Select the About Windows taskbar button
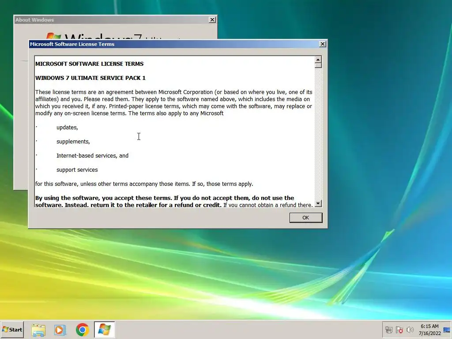452x339 pixels. (x=104, y=329)
